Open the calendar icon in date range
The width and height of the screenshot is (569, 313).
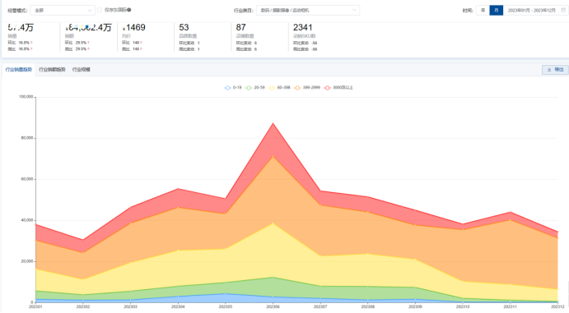(563, 10)
